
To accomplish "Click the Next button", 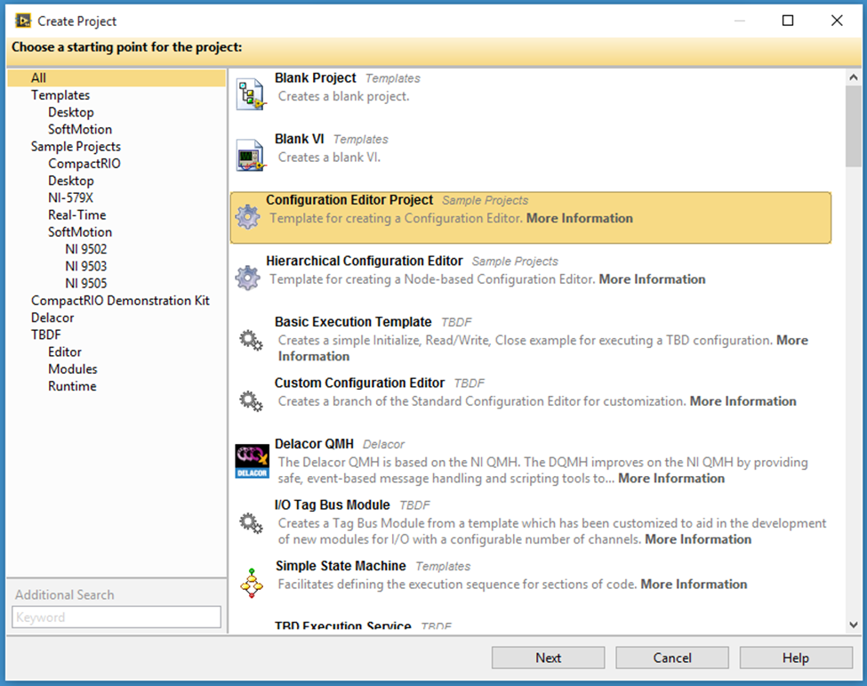I will [x=548, y=658].
